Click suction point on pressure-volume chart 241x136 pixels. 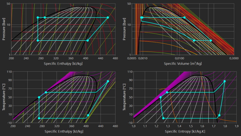(x=211, y=41)
